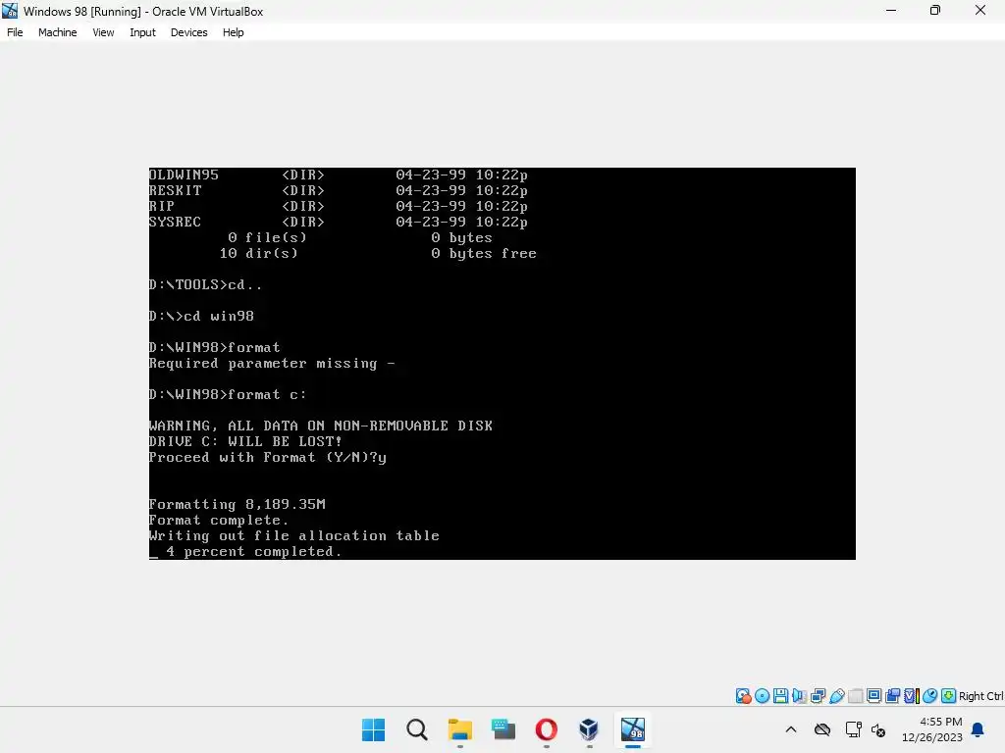Expand the hidden system tray icons
This screenshot has width=1005, height=753.
tap(791, 729)
